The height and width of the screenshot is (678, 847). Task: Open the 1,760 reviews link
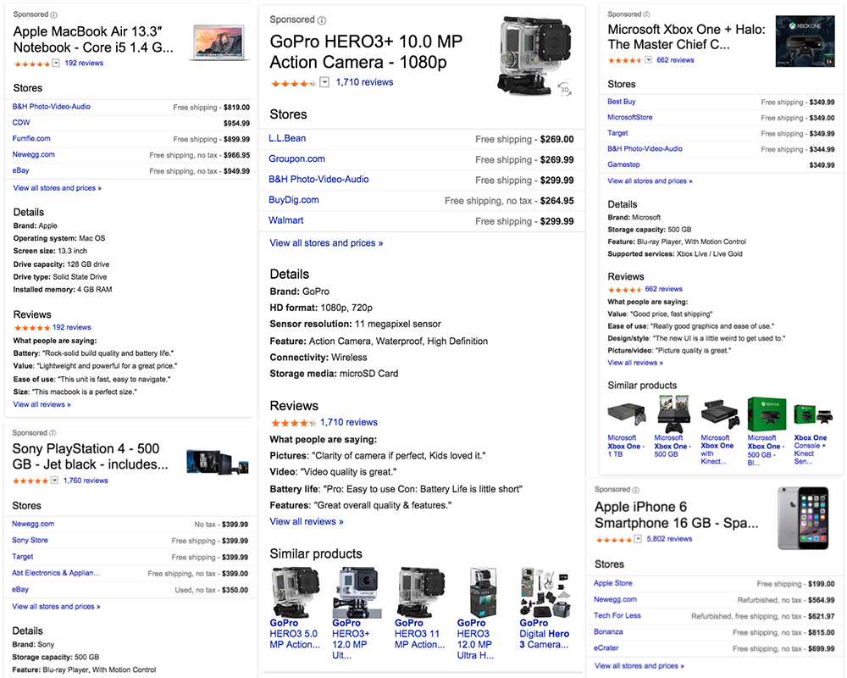click(86, 481)
